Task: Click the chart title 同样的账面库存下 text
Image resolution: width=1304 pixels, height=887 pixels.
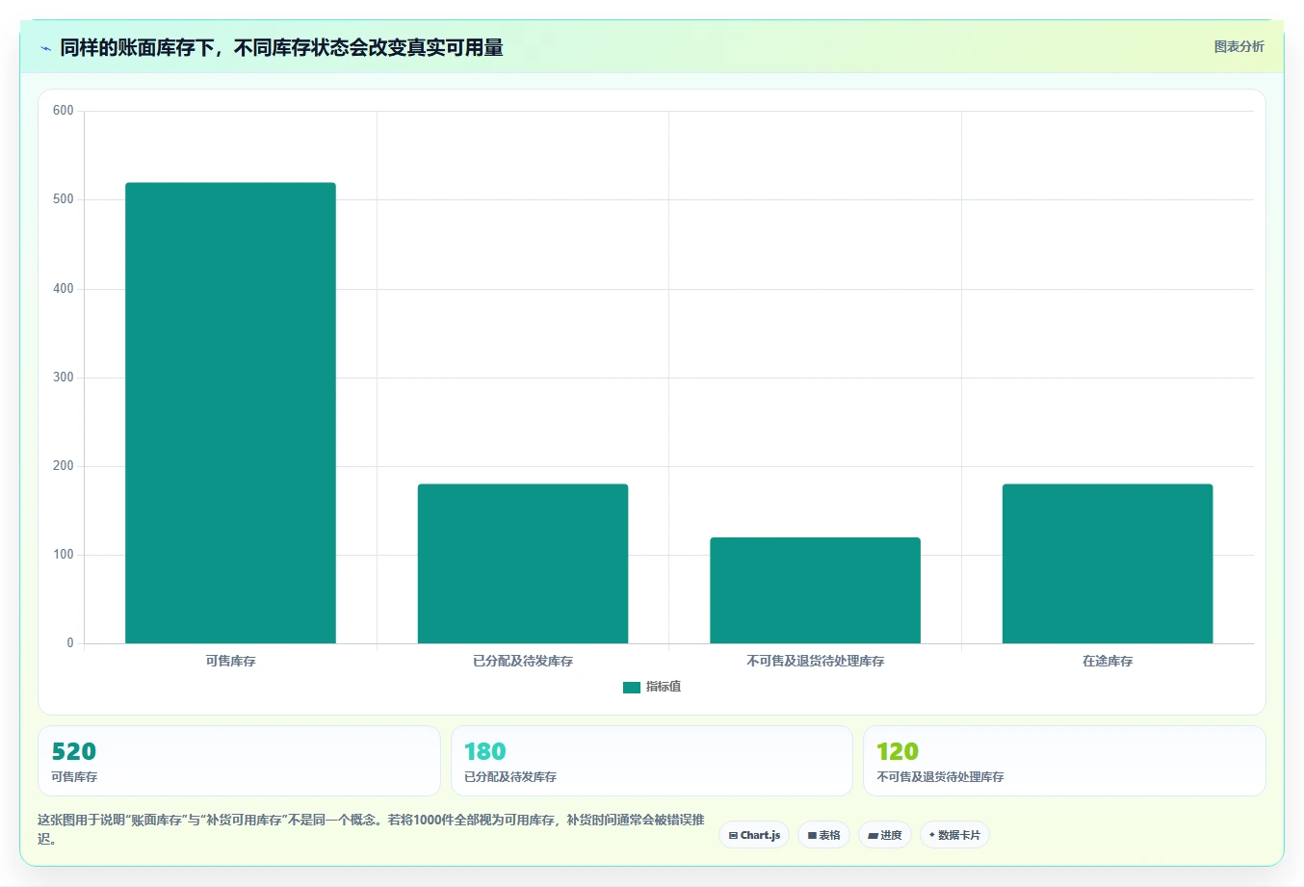Action: (282, 48)
